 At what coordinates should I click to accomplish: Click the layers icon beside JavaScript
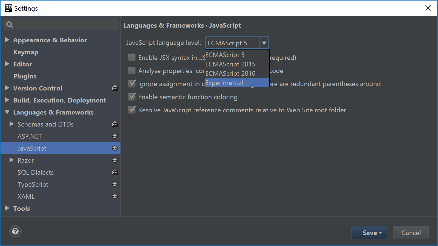(115, 148)
